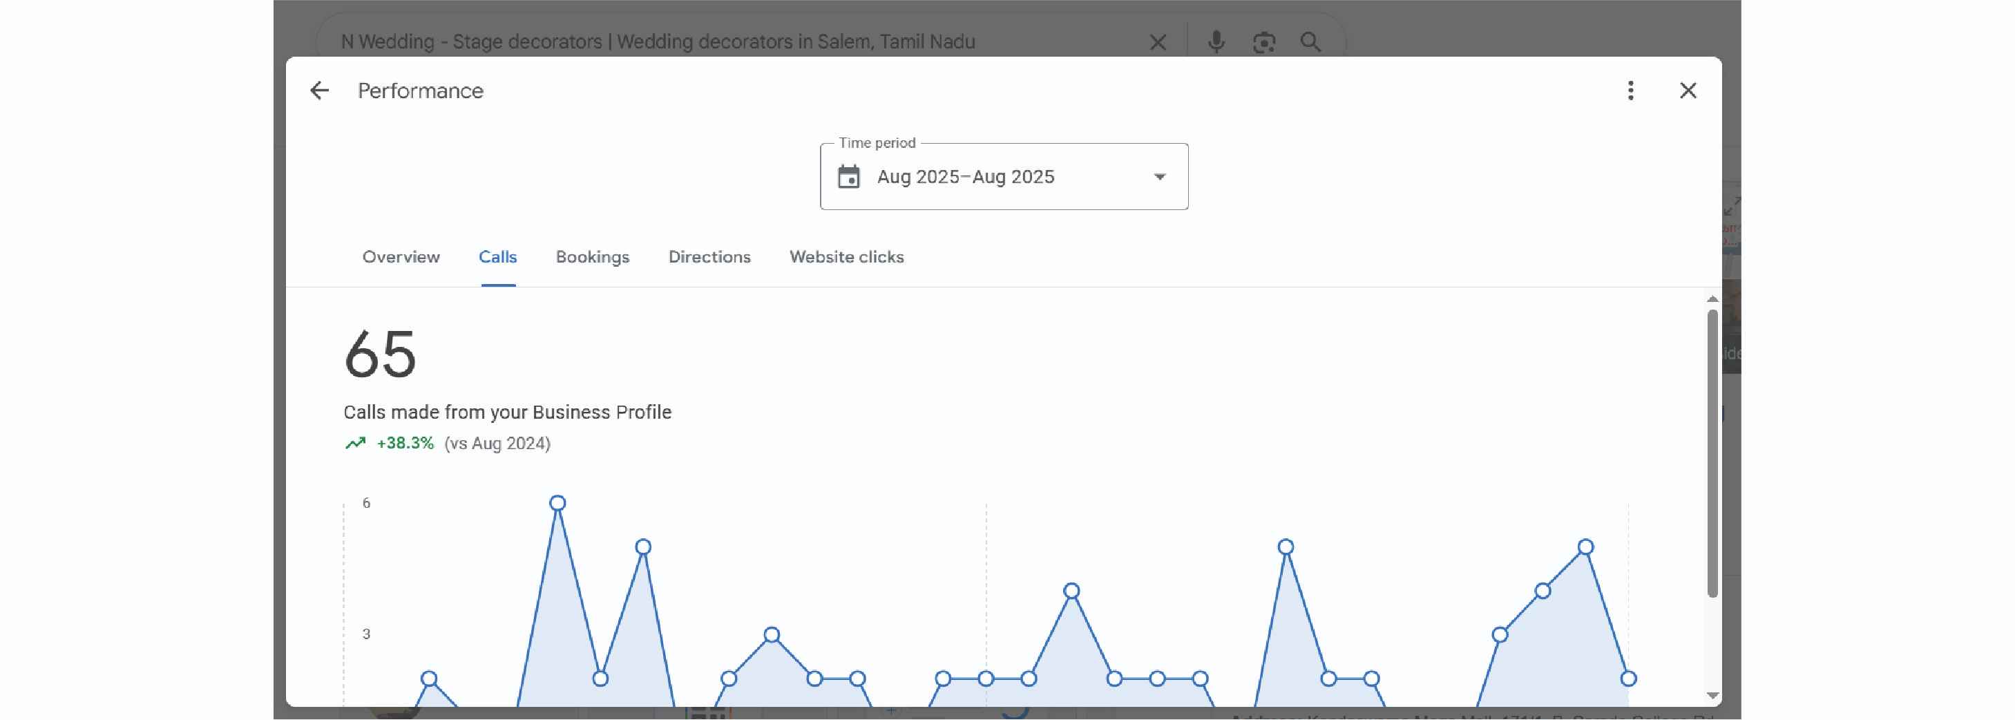Open the three-dot more options menu
Screen dimensions: 2015x720
[1630, 91]
